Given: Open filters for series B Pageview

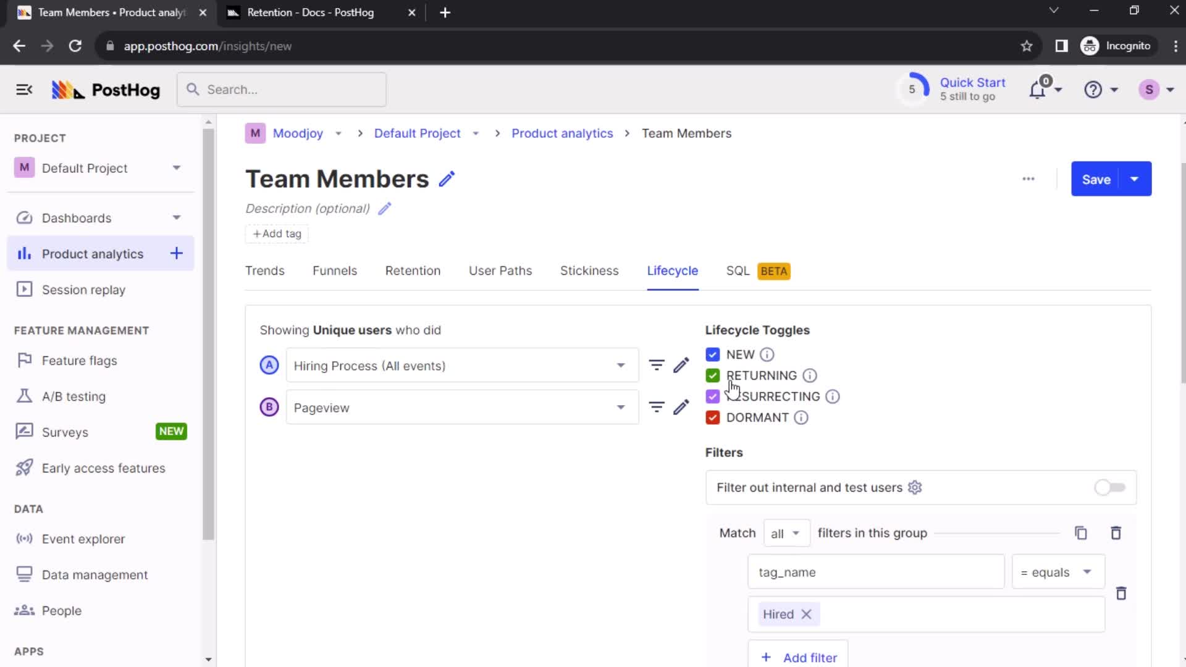Looking at the screenshot, I should tap(657, 408).
